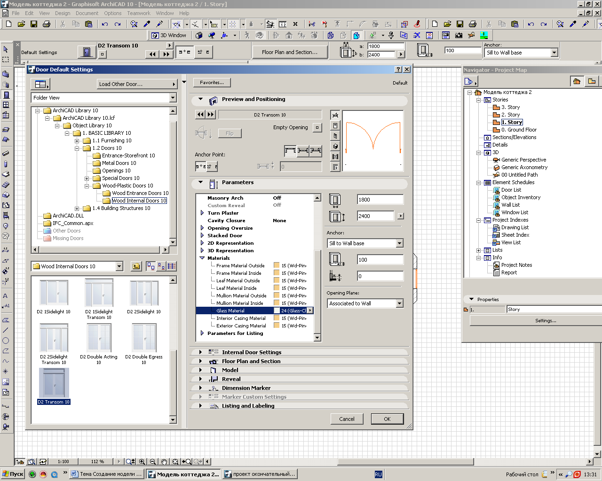Select the center anchor point option

pyautogui.click(x=201, y=166)
